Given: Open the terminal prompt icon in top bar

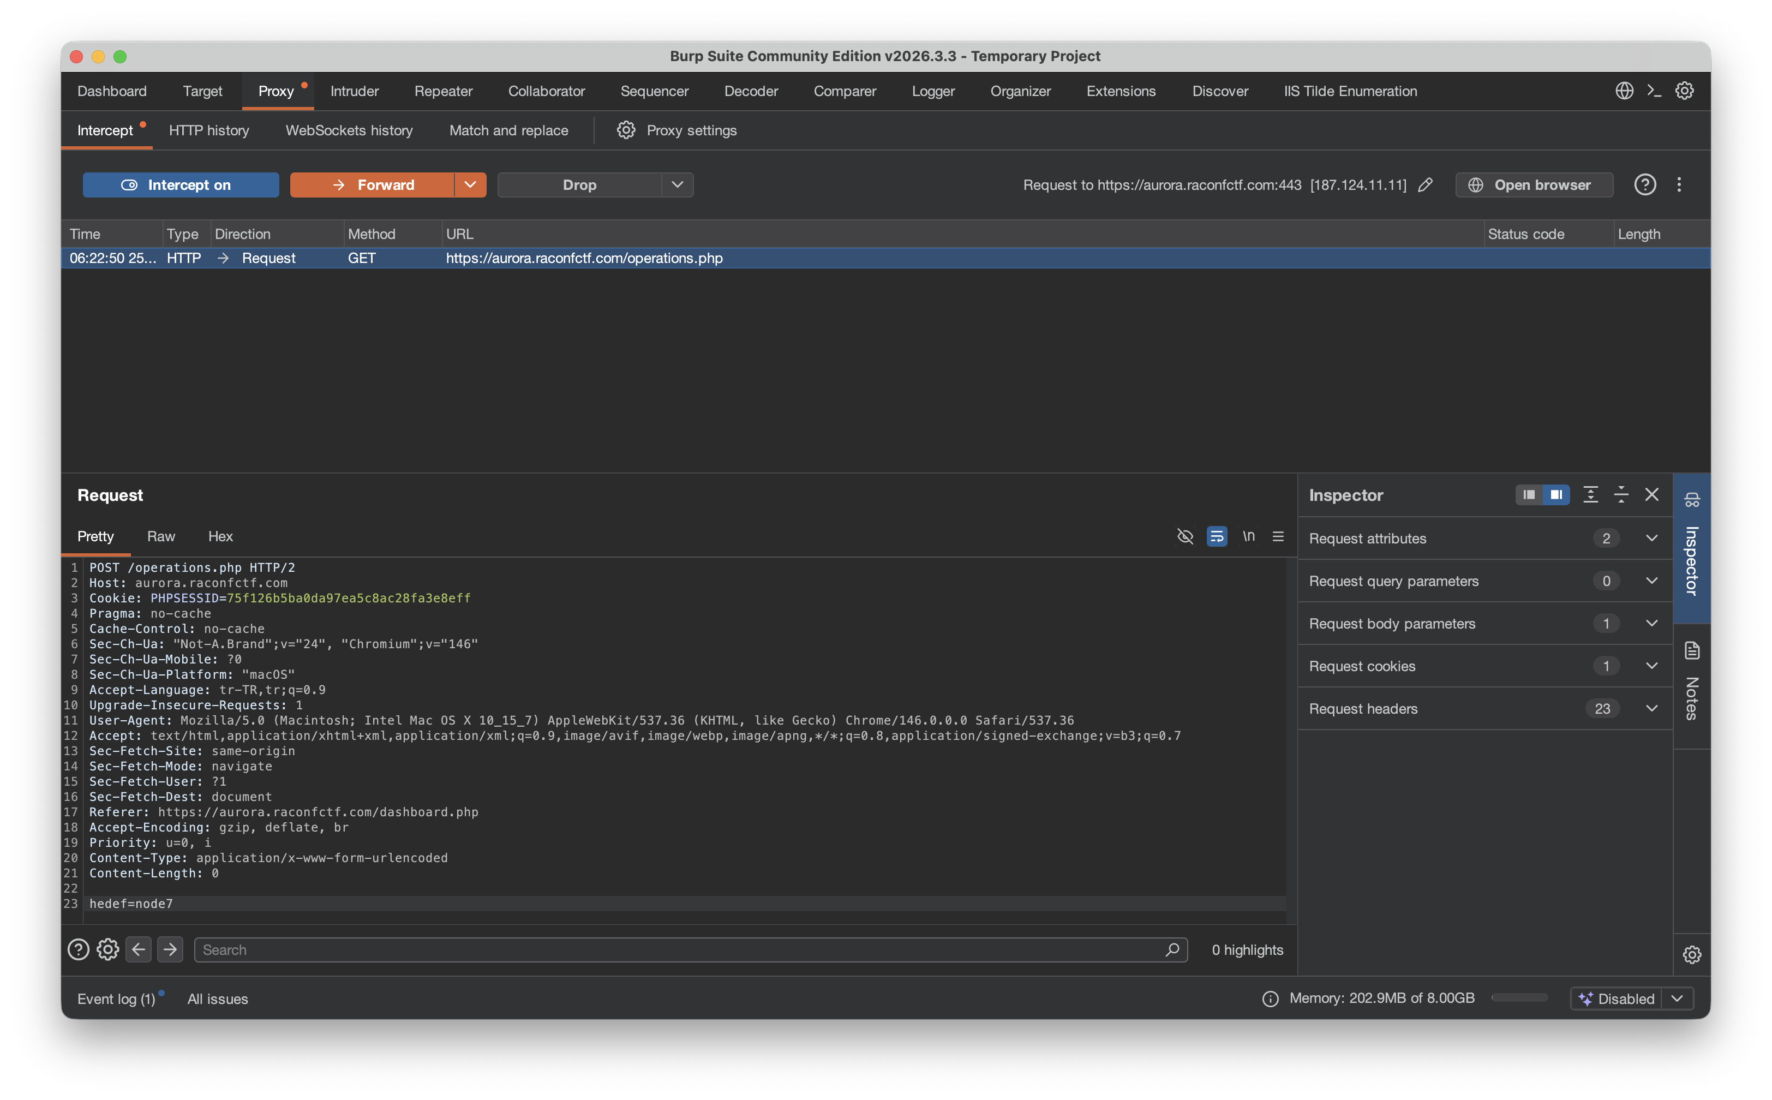Looking at the screenshot, I should click(x=1654, y=91).
